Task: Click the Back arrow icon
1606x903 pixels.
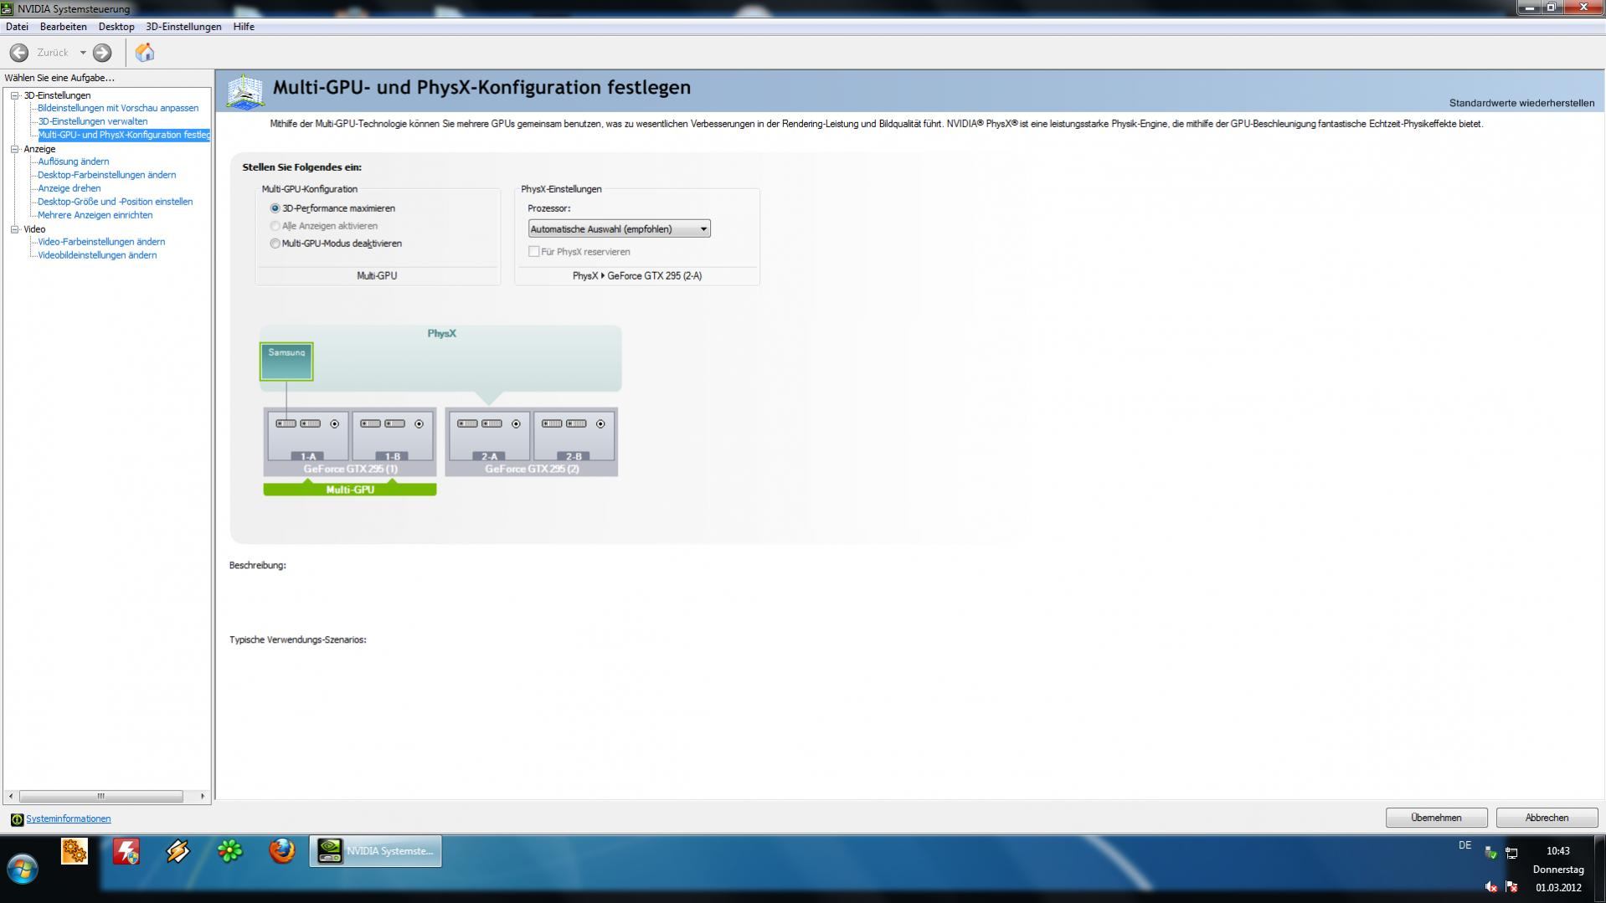Action: coord(19,53)
